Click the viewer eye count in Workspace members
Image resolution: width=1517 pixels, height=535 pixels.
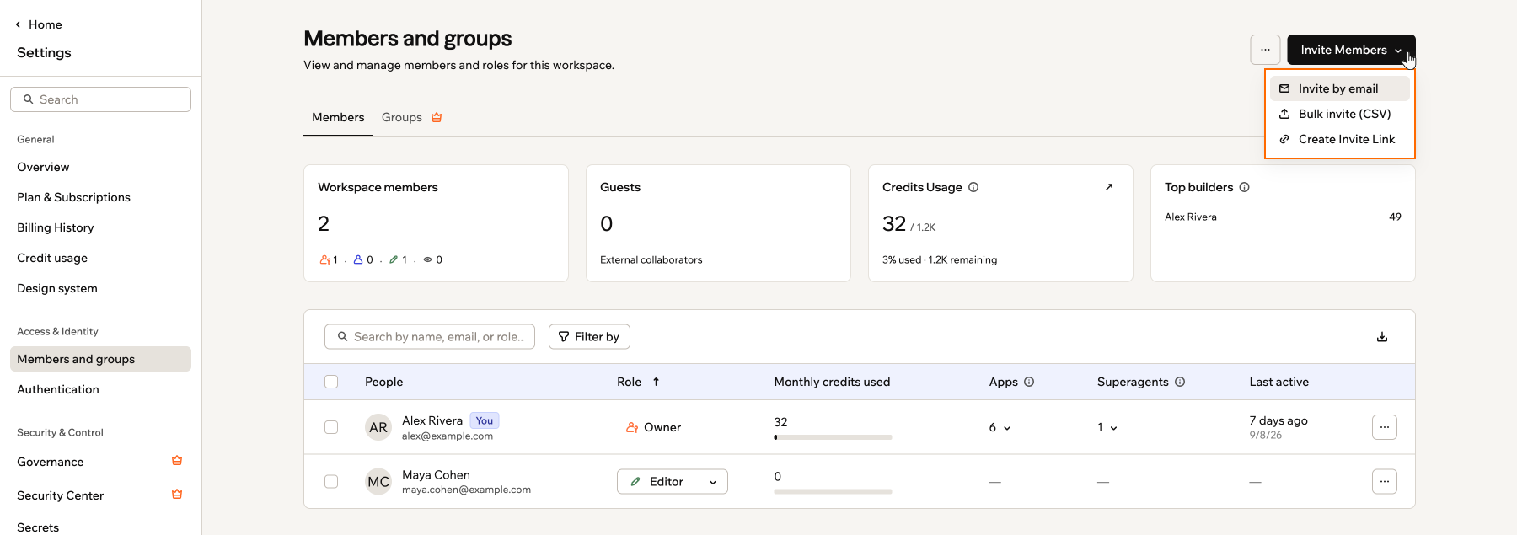[x=432, y=259]
